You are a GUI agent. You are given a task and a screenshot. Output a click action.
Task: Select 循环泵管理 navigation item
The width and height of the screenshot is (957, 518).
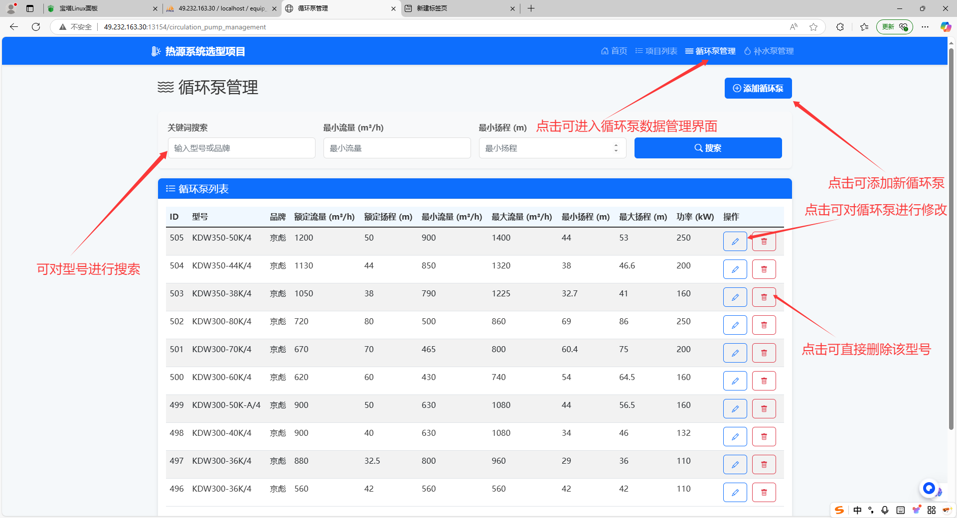[710, 51]
